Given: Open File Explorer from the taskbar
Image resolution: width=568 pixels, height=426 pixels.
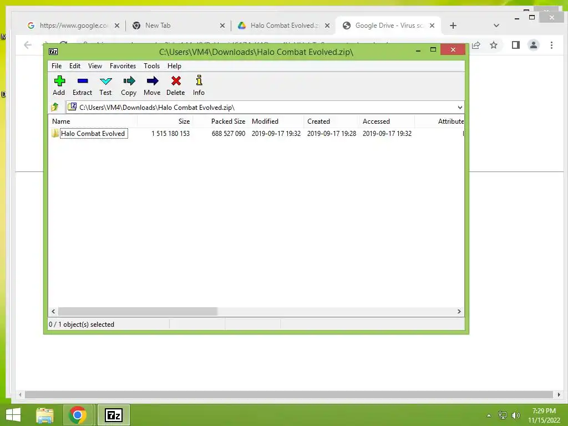Looking at the screenshot, I should [45, 415].
